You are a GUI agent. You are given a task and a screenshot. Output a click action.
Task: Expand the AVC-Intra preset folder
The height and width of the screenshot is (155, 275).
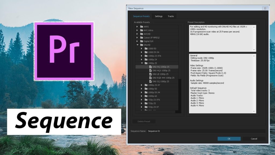point(137,30)
